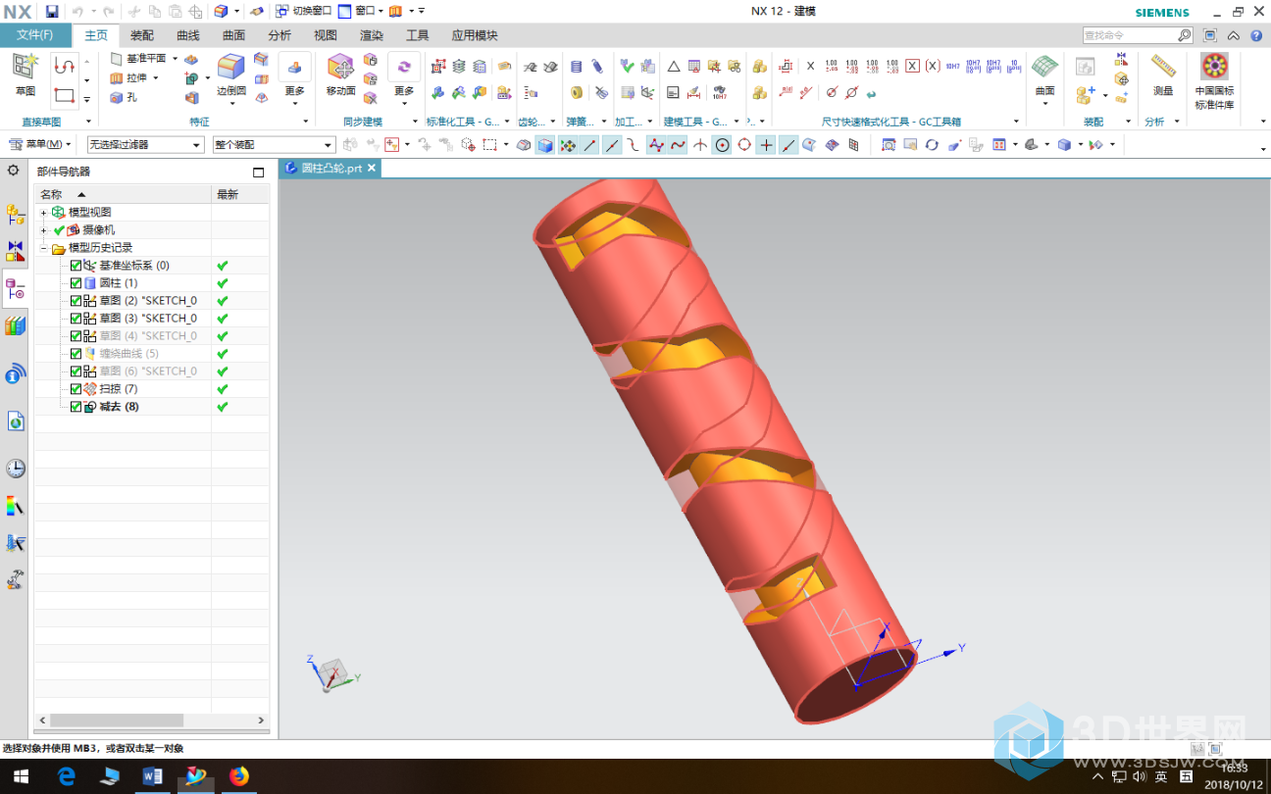
Task: Open Word from the taskbar
Action: (153, 776)
